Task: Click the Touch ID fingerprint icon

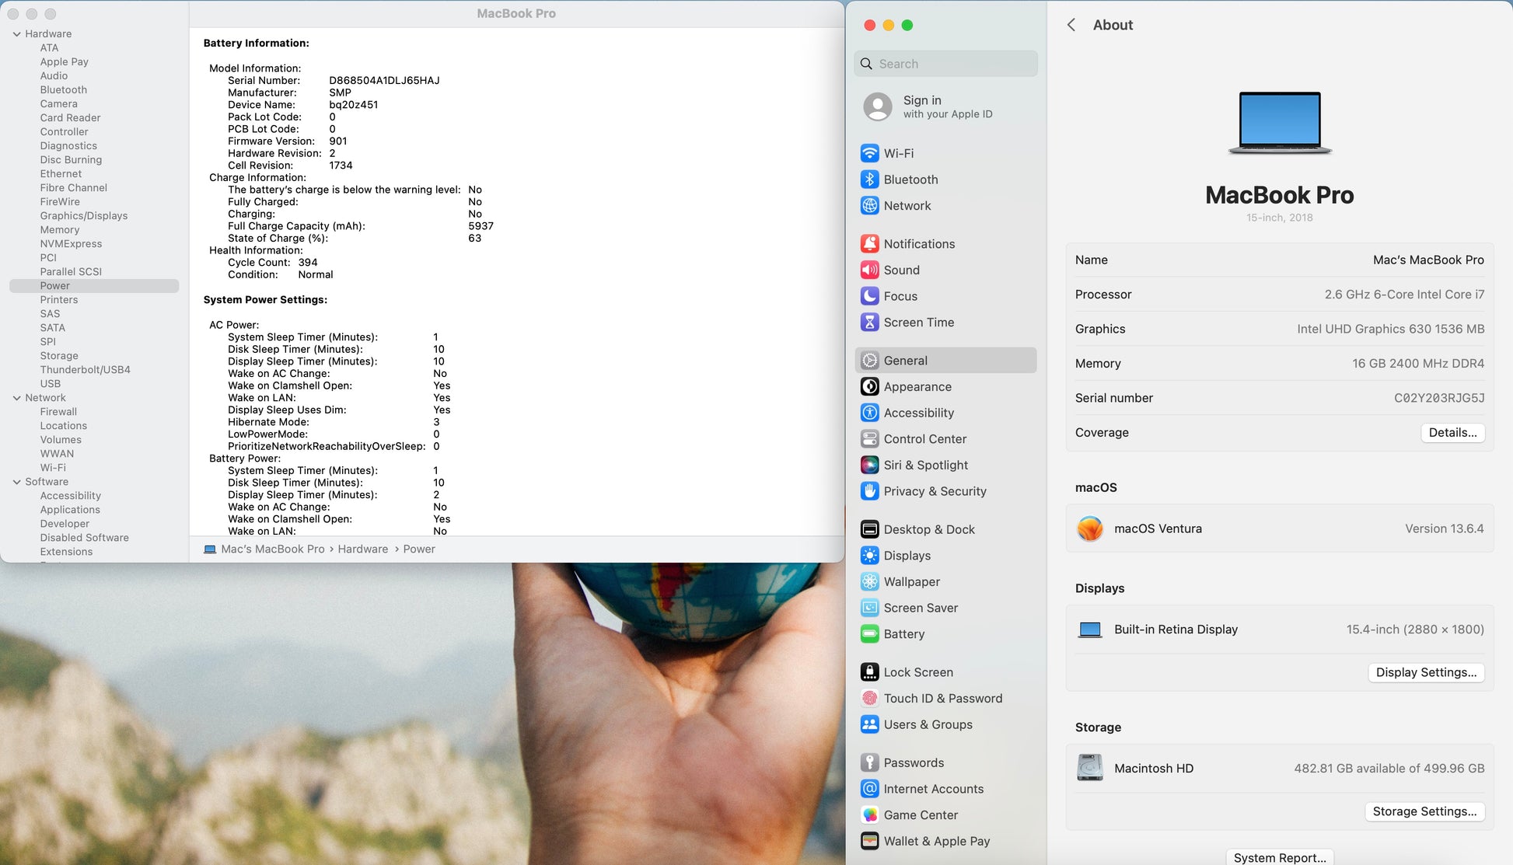Action: coord(869,699)
